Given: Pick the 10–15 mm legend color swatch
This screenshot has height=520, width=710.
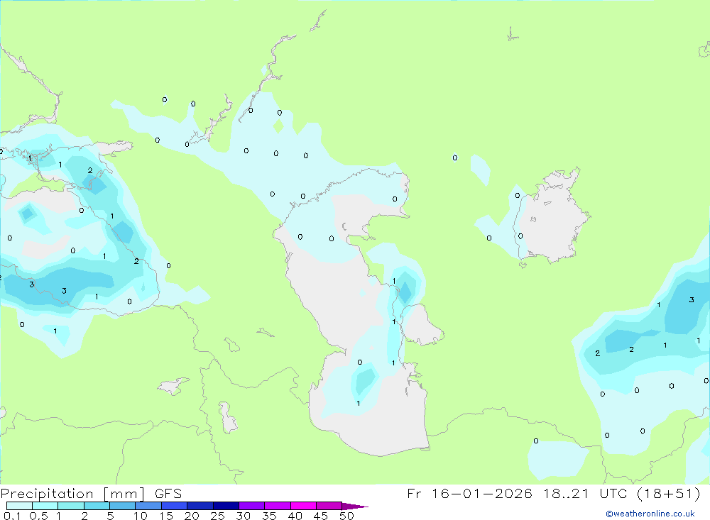Looking at the screenshot, I should click(148, 506).
